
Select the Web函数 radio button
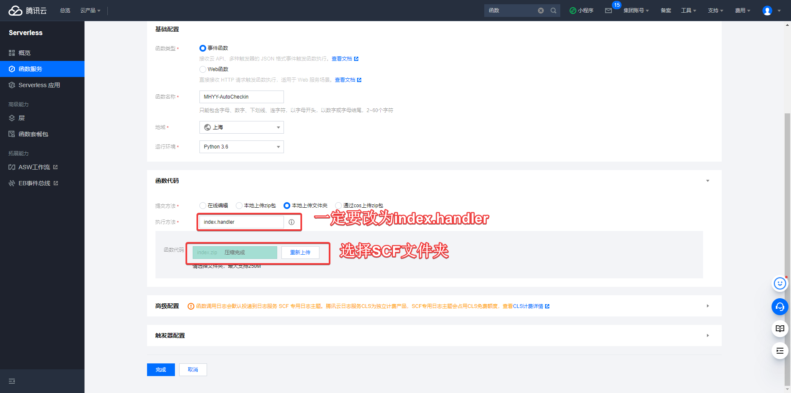pos(203,69)
